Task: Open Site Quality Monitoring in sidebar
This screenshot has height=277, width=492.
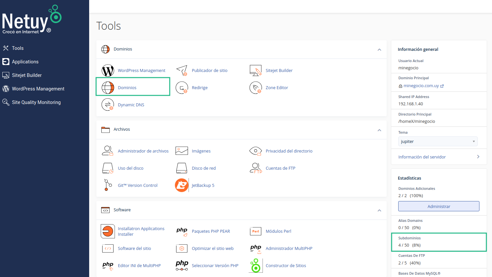Action: (36, 102)
